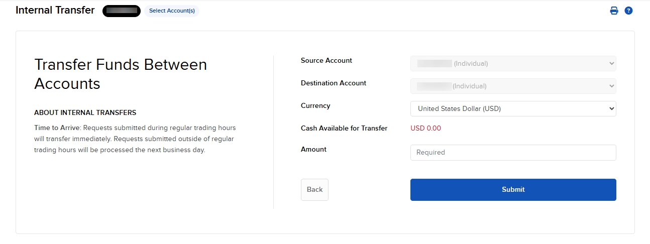Click the Cash Available for Transfer label

344,128
